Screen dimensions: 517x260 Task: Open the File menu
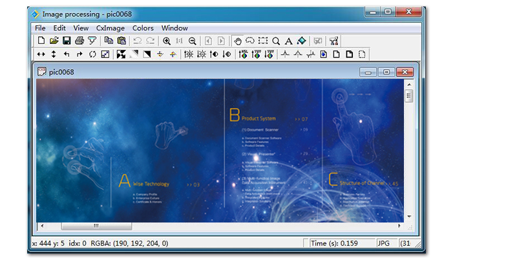coord(40,28)
